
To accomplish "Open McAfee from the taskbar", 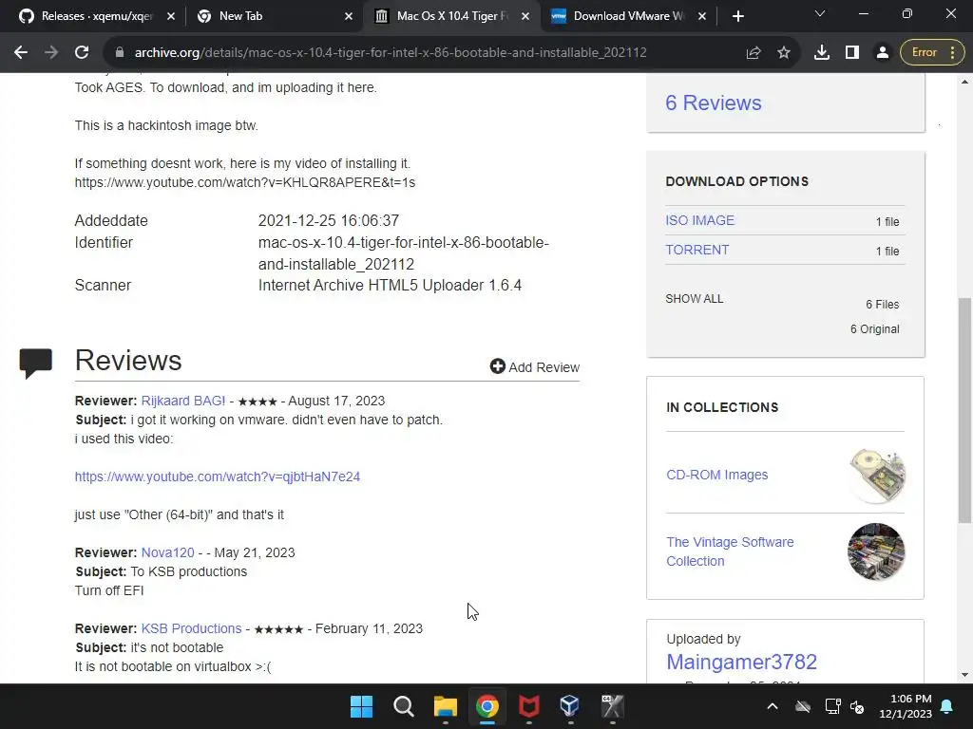I will (528, 706).
